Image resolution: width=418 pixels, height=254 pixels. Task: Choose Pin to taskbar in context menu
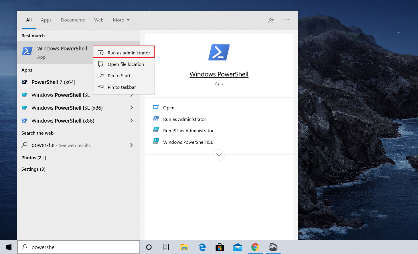(124, 87)
